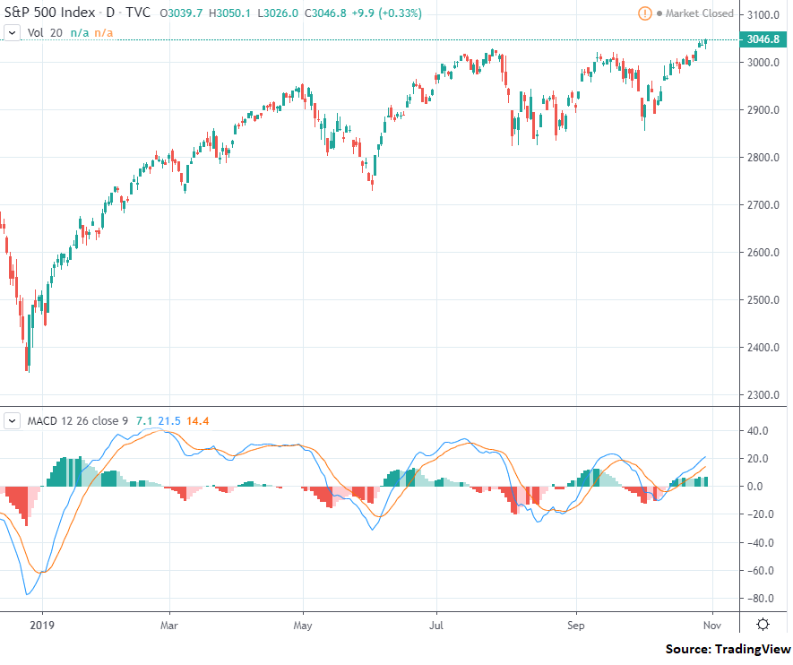Image resolution: width=793 pixels, height=665 pixels.
Task: Click the O3039.7 open value
Action: [x=179, y=13]
